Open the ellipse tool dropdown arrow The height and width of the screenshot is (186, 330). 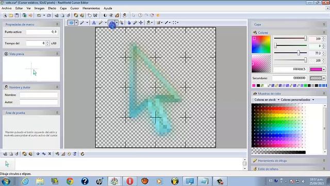click(x=117, y=23)
